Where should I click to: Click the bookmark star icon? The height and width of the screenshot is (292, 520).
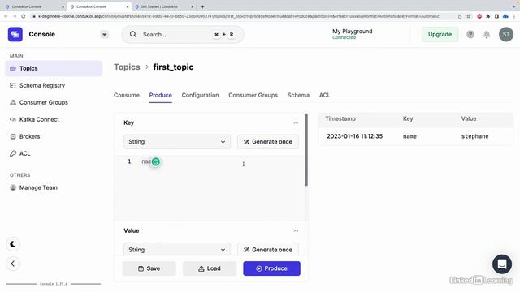pos(468,16)
